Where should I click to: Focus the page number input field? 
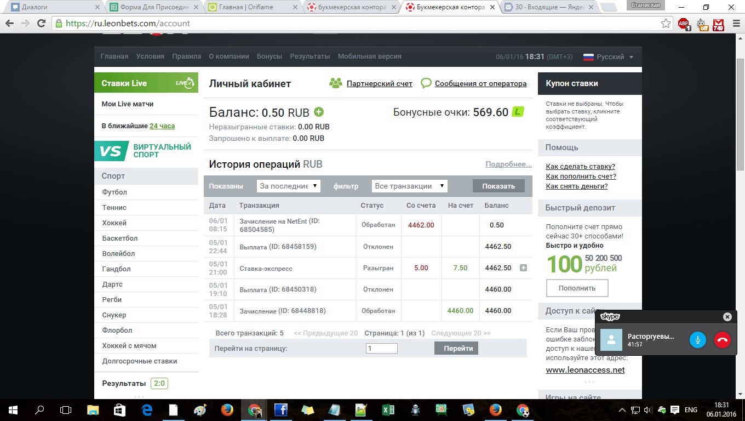point(382,348)
